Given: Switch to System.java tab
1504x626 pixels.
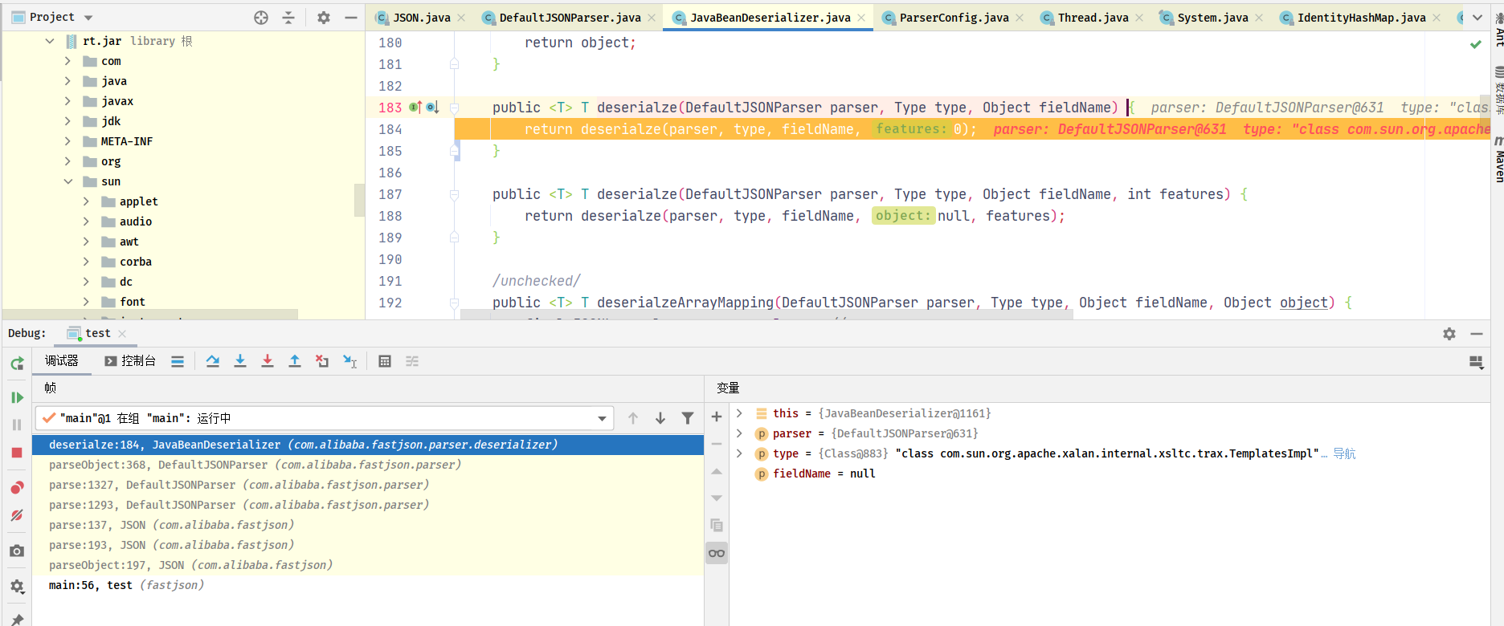Looking at the screenshot, I should point(1212,18).
